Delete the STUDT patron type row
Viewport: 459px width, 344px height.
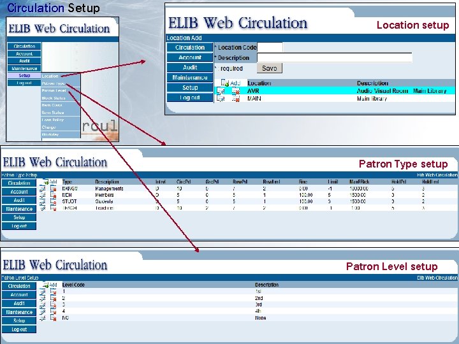[x=54, y=201]
